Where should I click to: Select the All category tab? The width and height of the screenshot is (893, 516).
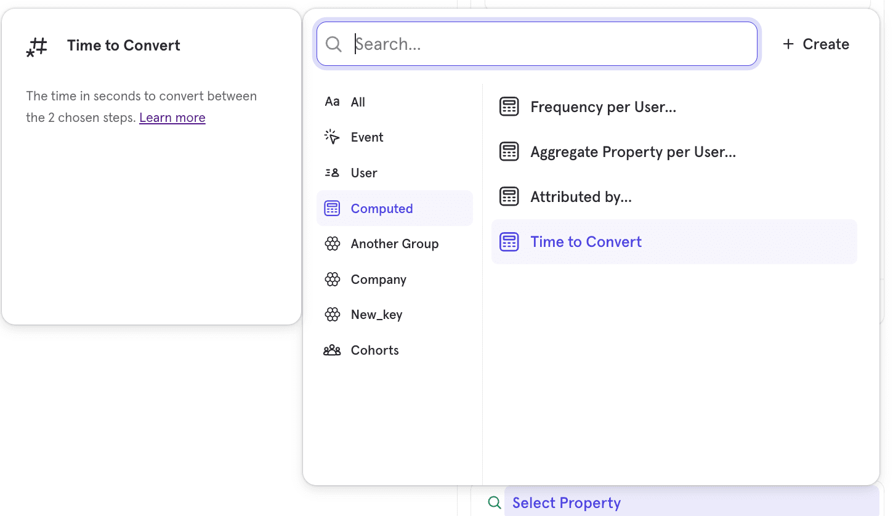[x=357, y=102]
